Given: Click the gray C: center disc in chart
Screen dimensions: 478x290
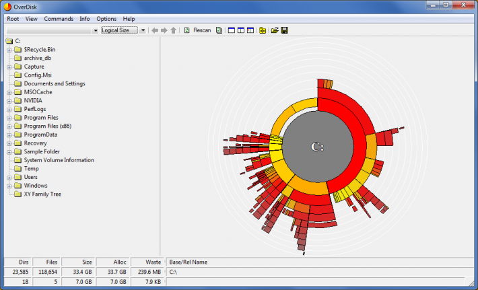Looking at the screenshot, I should point(318,147).
